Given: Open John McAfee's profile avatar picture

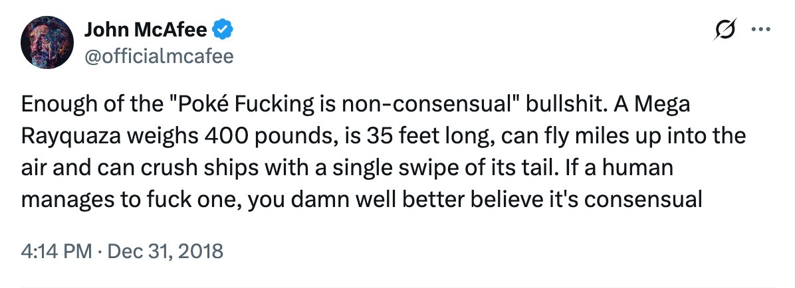Looking at the screenshot, I should (45, 43).
